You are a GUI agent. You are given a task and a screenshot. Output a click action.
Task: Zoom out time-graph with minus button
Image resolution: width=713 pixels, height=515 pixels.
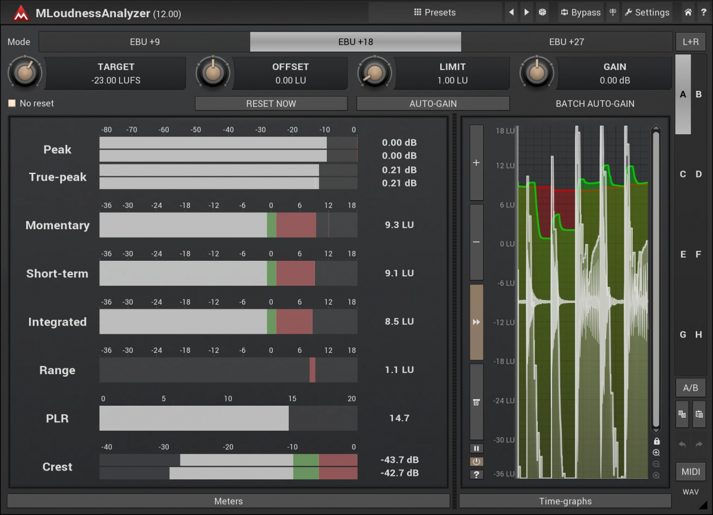[476, 242]
